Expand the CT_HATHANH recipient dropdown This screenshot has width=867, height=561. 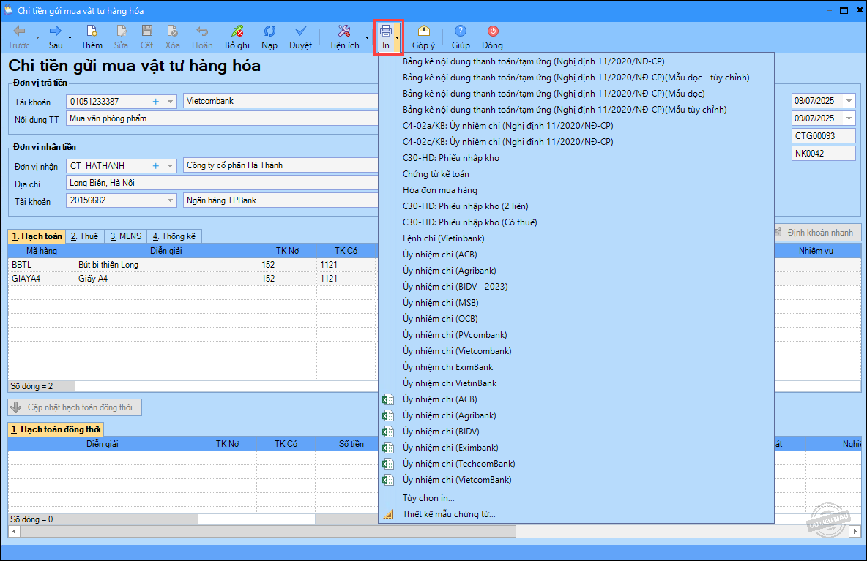coord(171,165)
